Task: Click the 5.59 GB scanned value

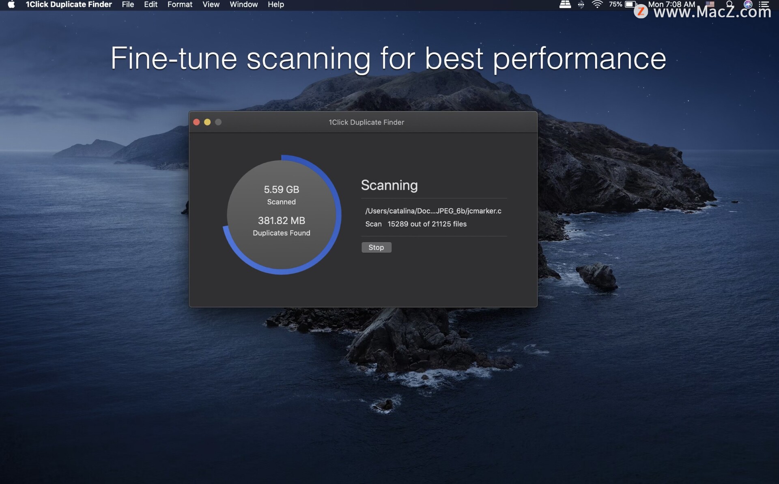Action: click(x=282, y=189)
